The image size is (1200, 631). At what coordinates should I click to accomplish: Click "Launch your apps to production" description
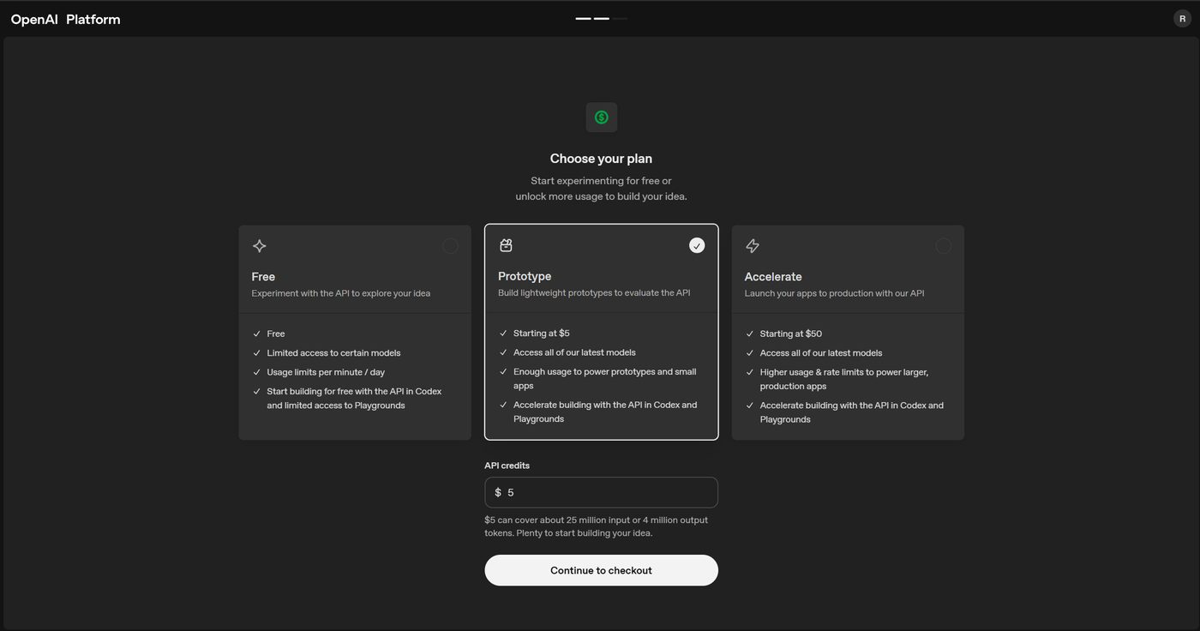834,293
